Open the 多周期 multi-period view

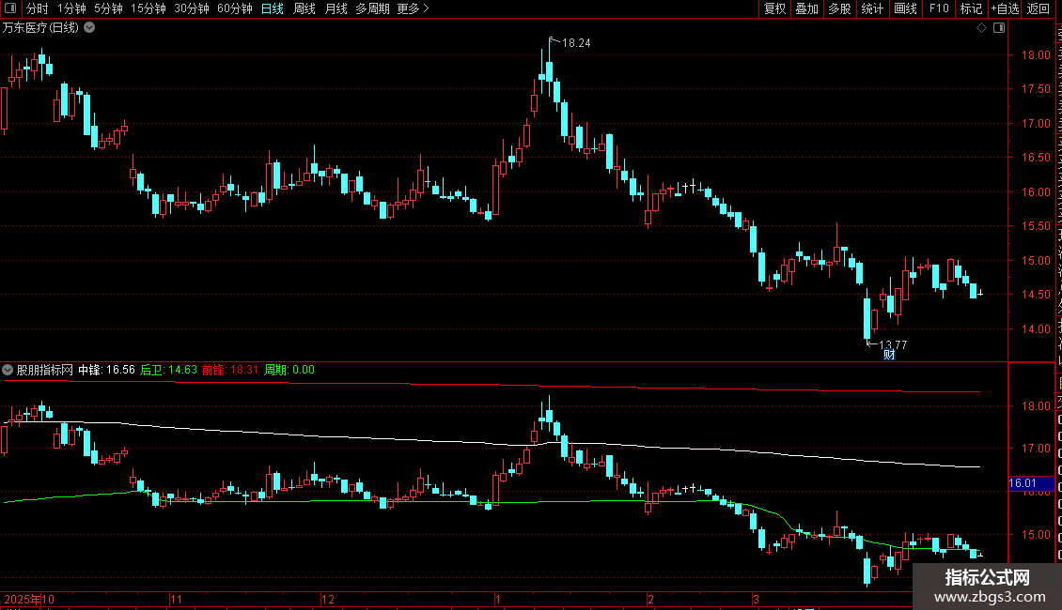click(x=372, y=8)
